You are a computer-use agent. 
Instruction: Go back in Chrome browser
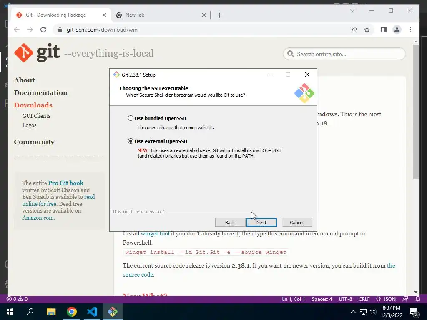pyautogui.click(x=17, y=30)
